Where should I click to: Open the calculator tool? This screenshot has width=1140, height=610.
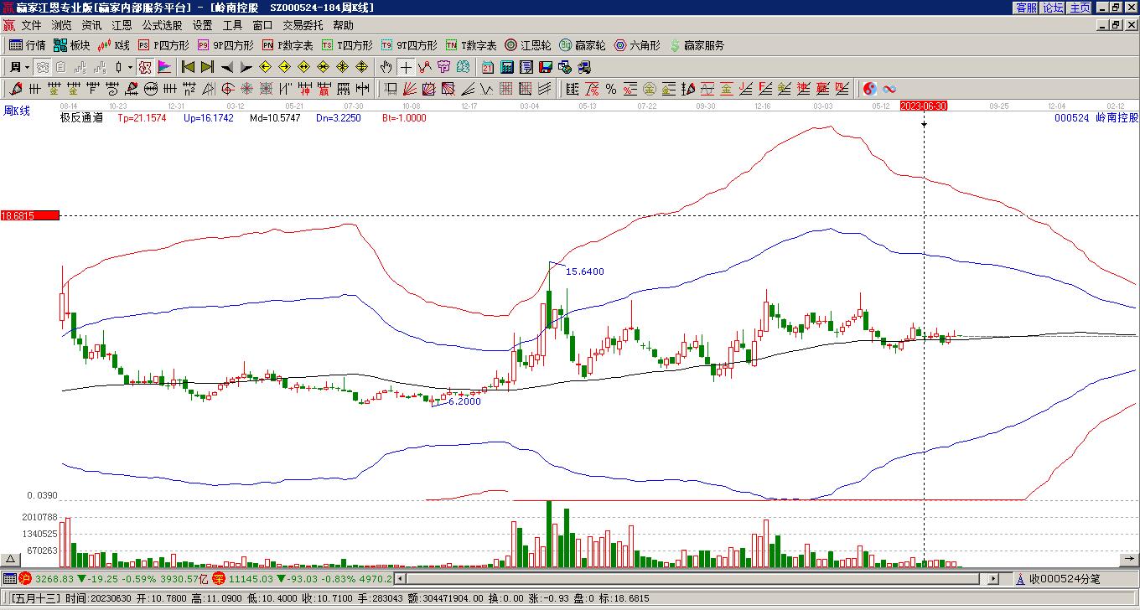pos(507,67)
